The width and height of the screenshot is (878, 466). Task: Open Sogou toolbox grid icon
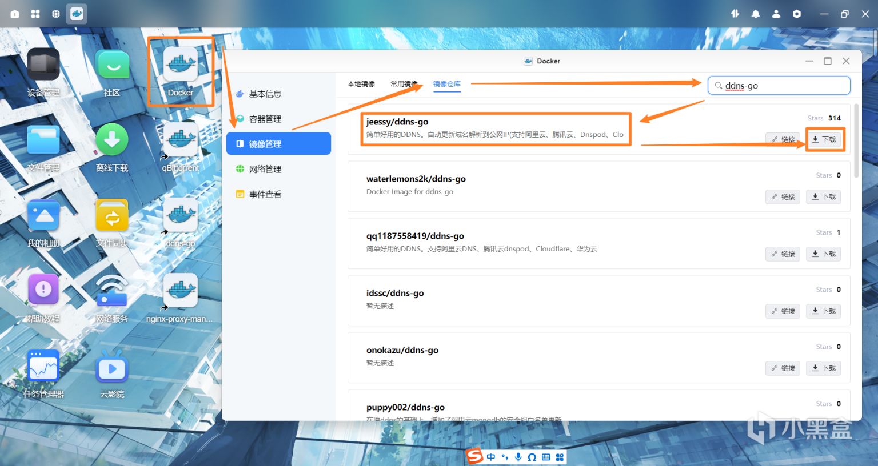click(560, 457)
